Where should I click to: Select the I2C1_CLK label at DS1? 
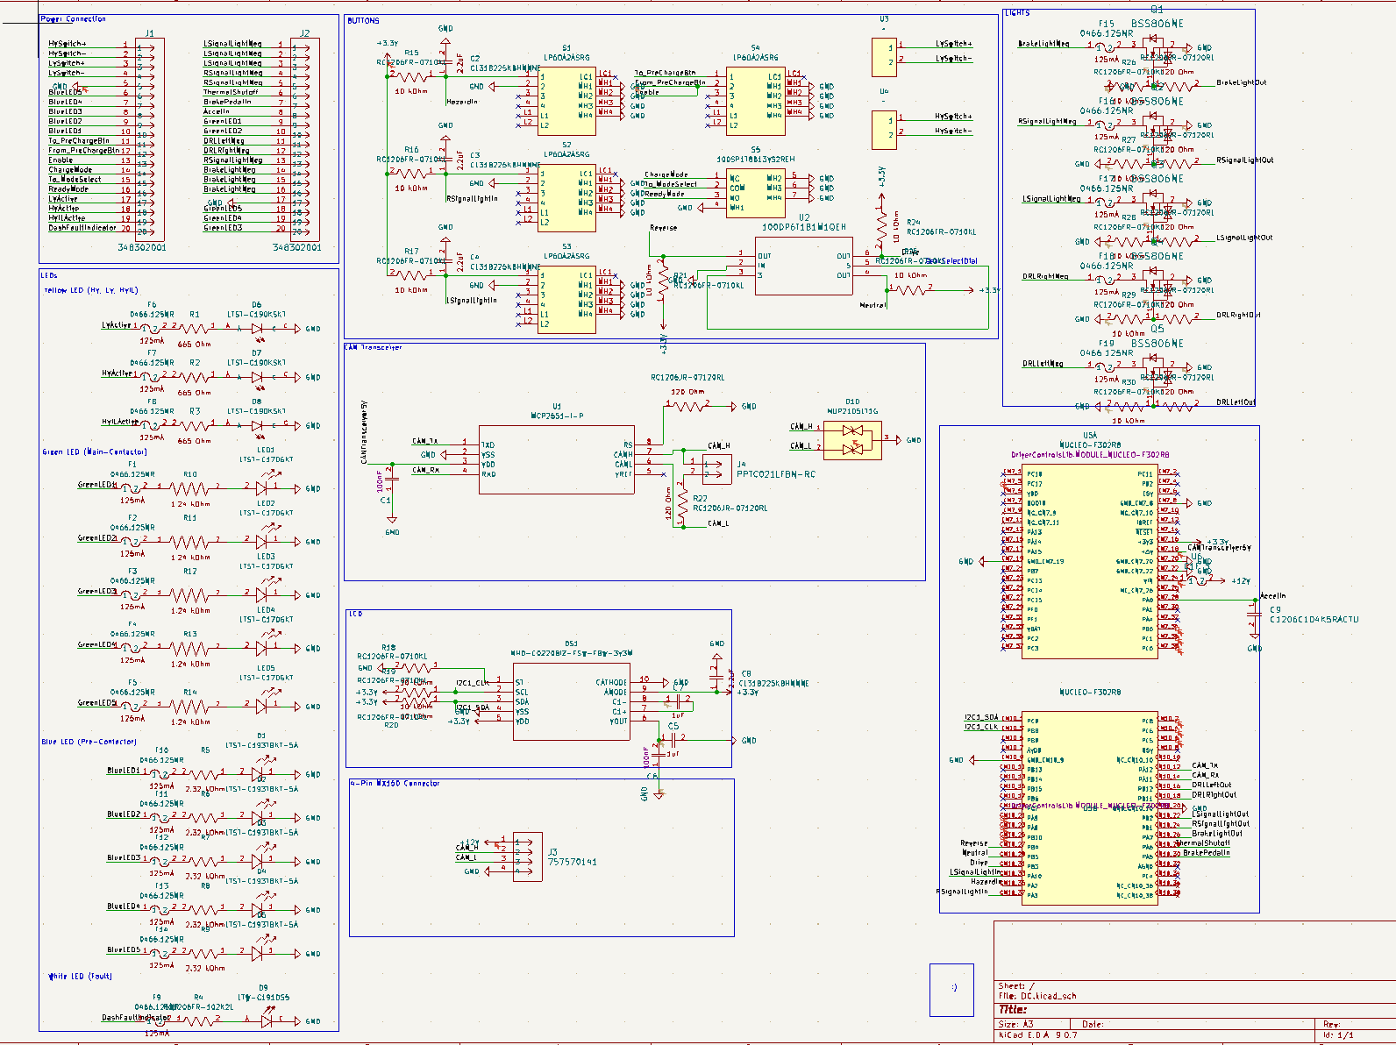point(472,683)
